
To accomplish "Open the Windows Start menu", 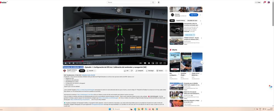I will pyautogui.click(x=110, y=109).
